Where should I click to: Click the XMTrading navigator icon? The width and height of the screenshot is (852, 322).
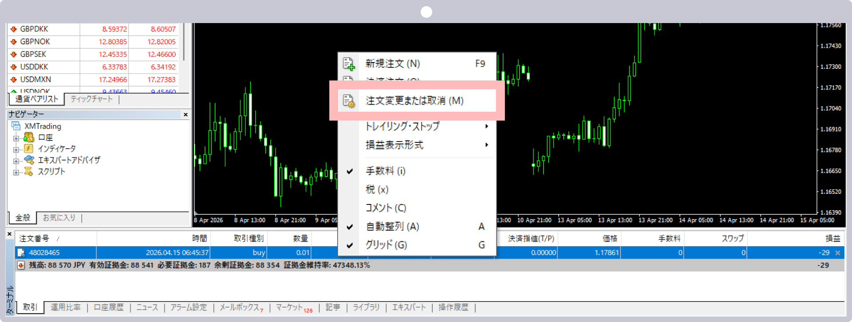16,126
